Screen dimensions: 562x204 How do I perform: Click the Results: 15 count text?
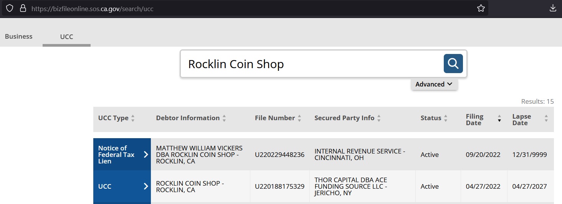537,101
